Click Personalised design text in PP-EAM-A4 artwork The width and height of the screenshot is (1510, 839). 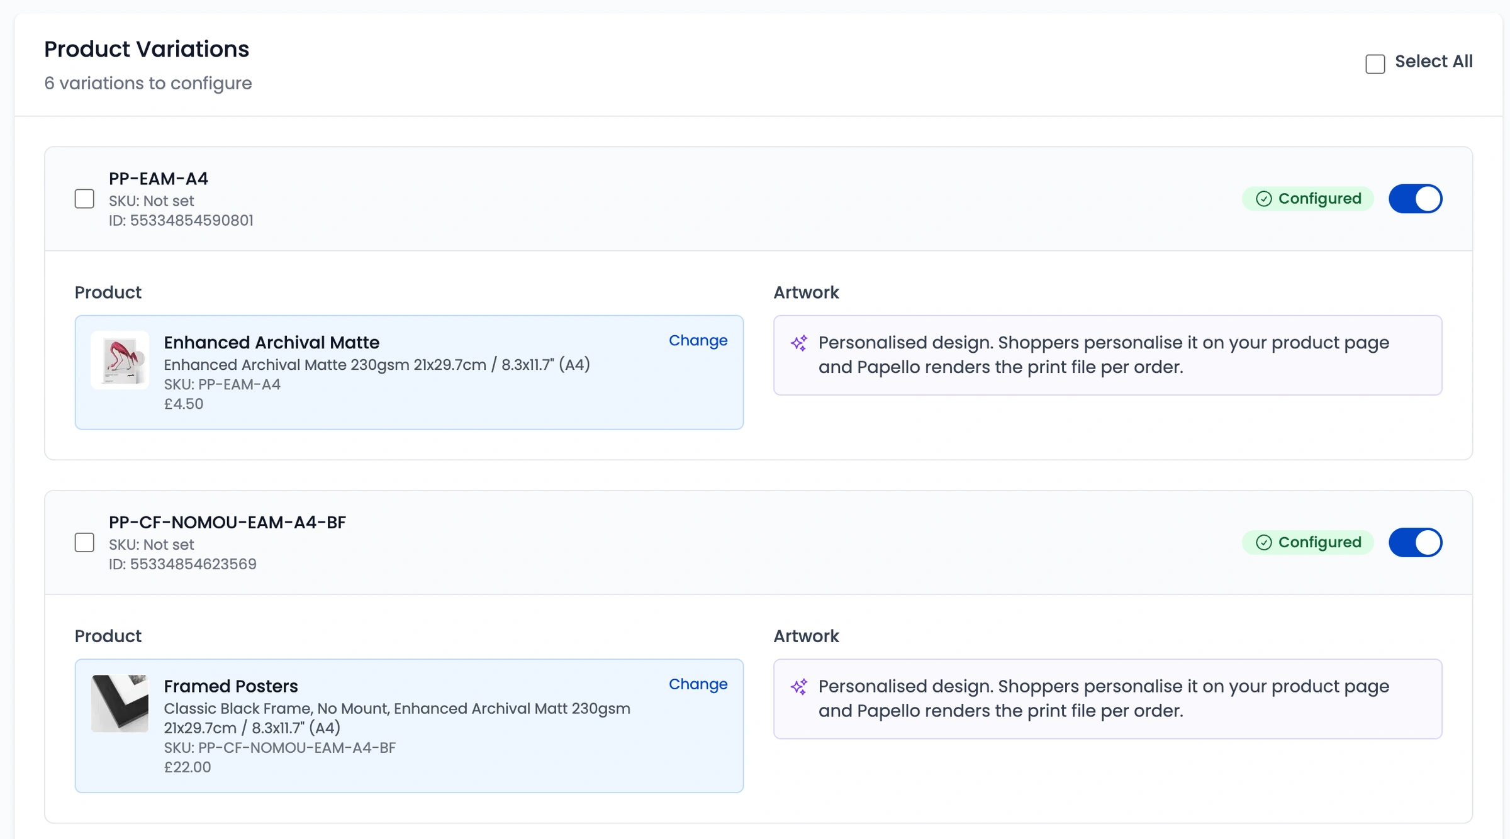[1104, 355]
